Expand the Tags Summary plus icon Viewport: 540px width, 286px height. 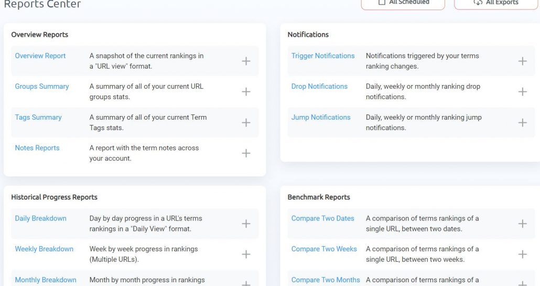[x=246, y=122]
